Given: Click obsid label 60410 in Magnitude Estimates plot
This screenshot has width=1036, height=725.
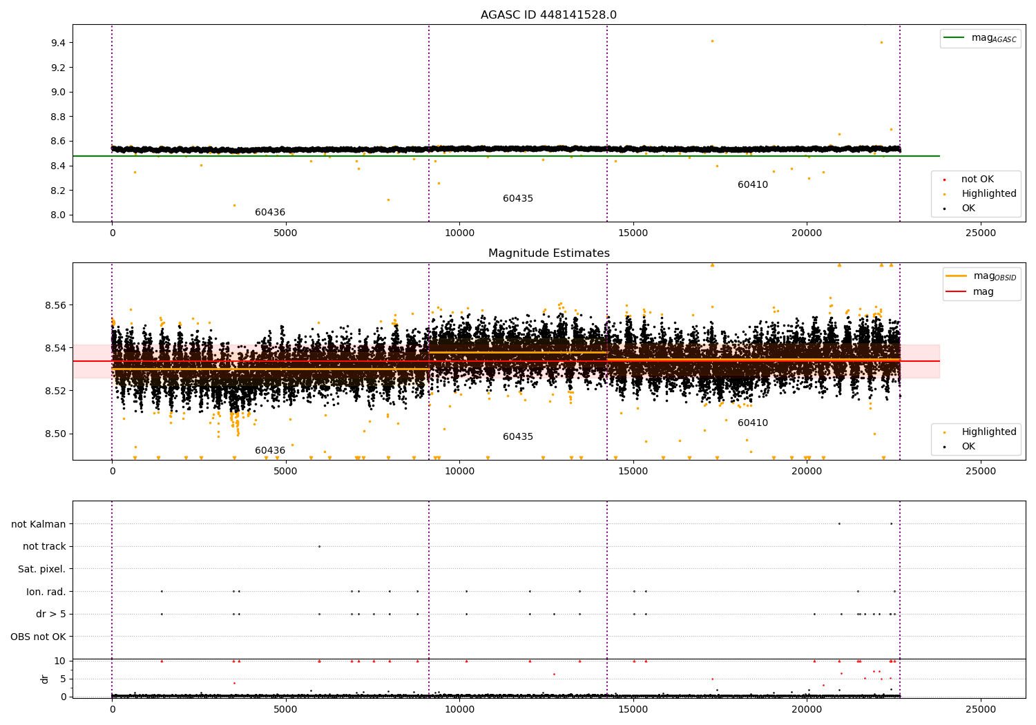Looking at the screenshot, I should click(x=753, y=423).
